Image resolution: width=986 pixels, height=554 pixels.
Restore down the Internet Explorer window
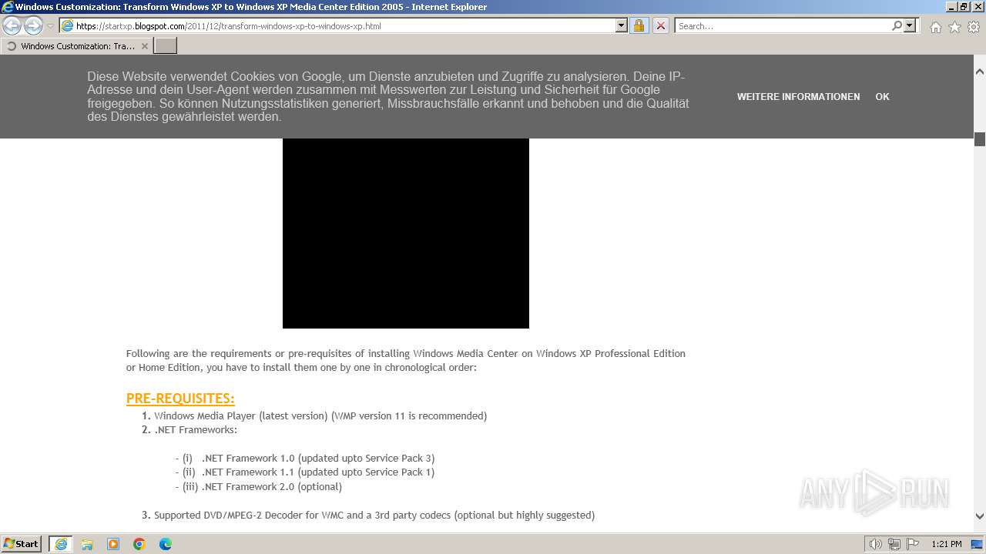963,6
